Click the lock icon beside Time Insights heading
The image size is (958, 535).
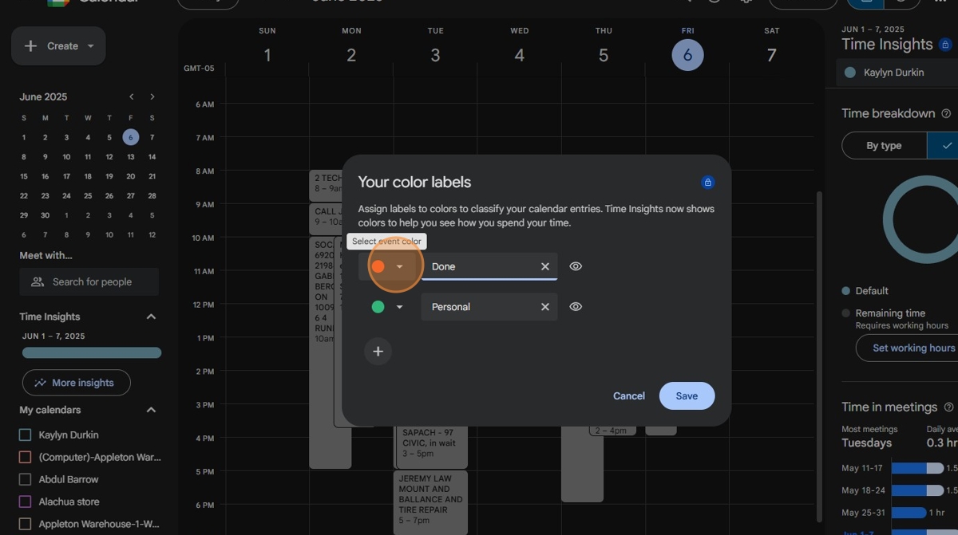click(946, 45)
